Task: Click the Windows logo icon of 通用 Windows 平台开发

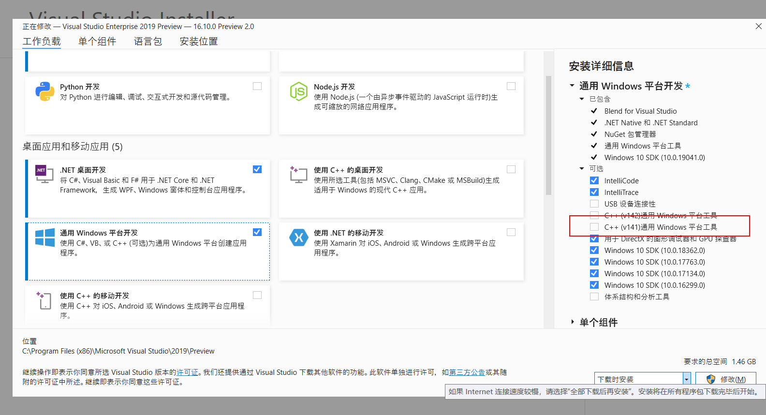Action: (x=45, y=237)
